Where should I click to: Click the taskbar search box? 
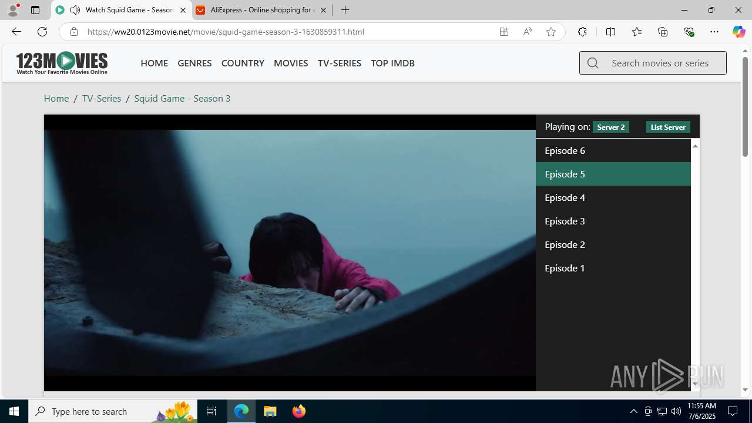click(112, 411)
